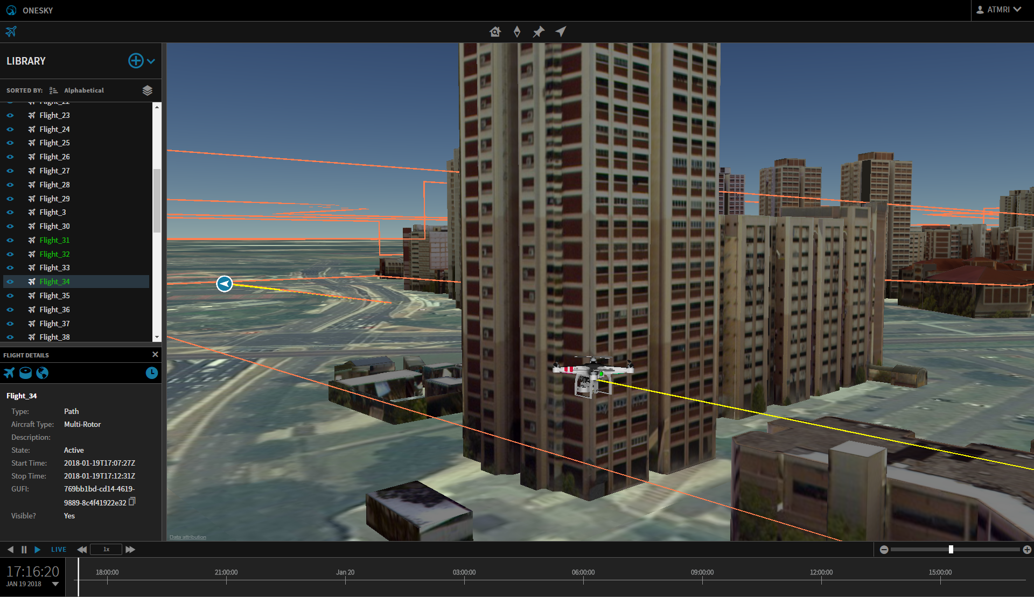1034x597 pixels.
Task: Open the layers stack icon
Action: [147, 90]
